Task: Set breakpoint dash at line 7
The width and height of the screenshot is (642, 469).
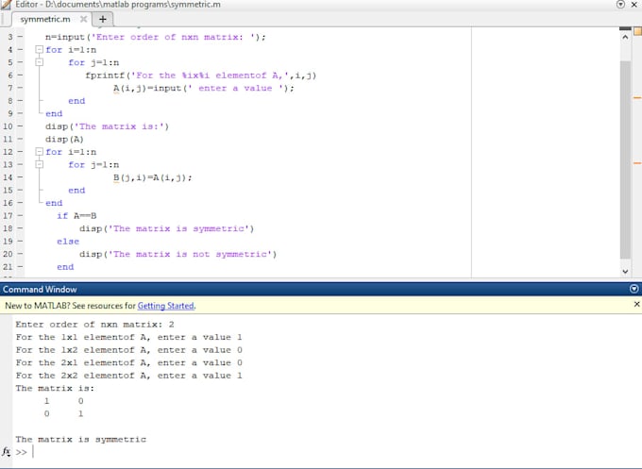Action: pos(20,88)
